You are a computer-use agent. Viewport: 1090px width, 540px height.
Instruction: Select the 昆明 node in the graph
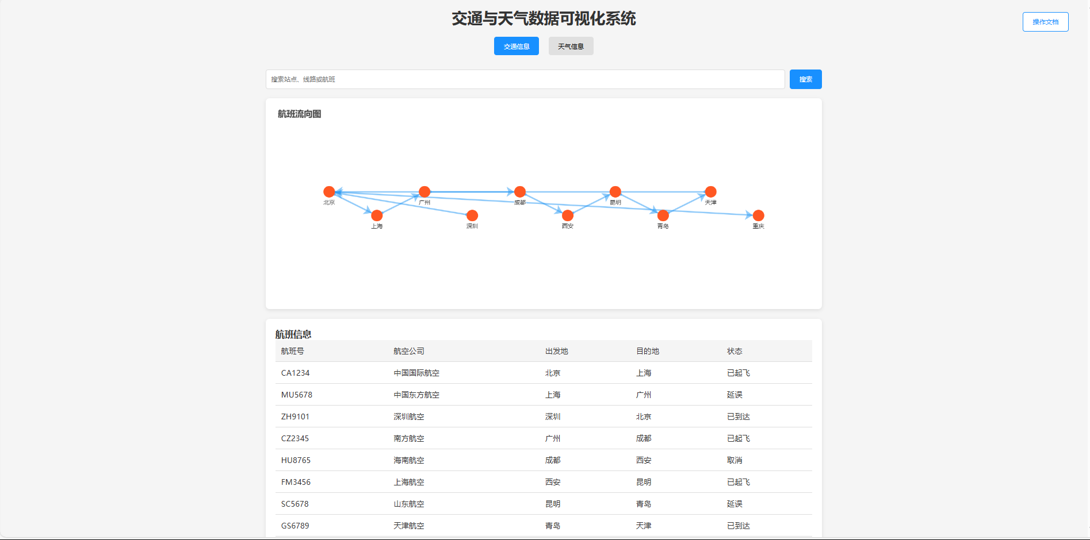615,191
